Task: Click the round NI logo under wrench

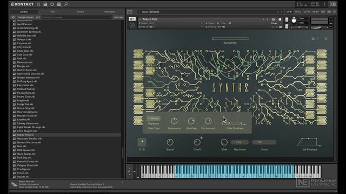Action: [x=132, y=25]
